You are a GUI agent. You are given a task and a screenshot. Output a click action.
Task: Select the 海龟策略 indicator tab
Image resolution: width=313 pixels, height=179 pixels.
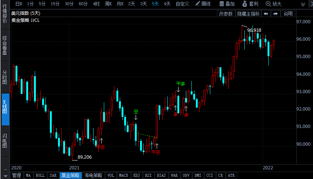[93, 175]
